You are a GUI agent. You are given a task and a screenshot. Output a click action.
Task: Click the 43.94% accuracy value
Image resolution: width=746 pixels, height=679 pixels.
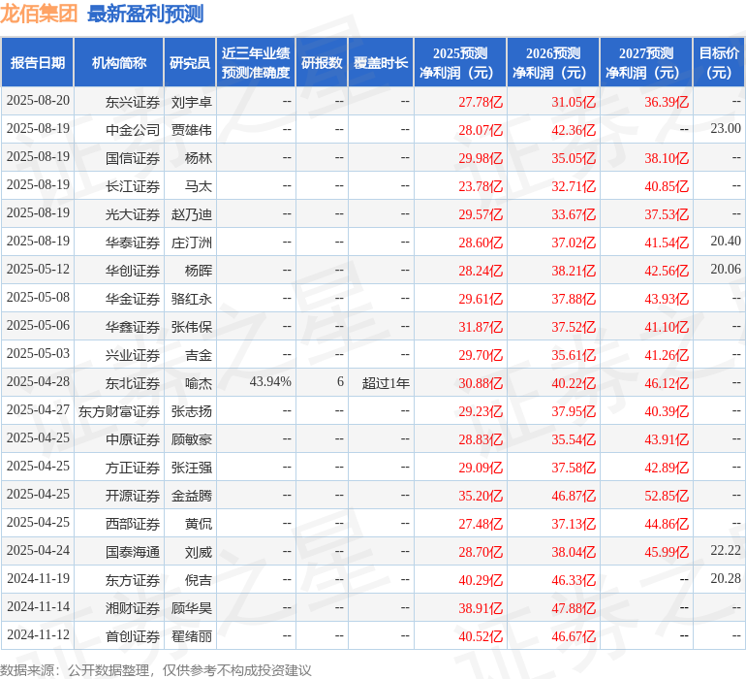click(x=270, y=382)
